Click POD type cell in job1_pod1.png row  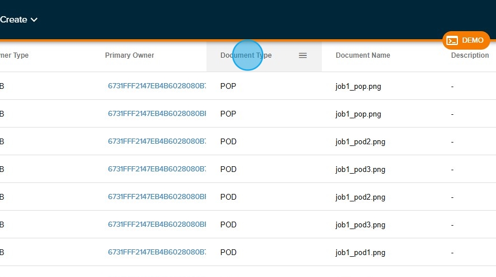228,252
